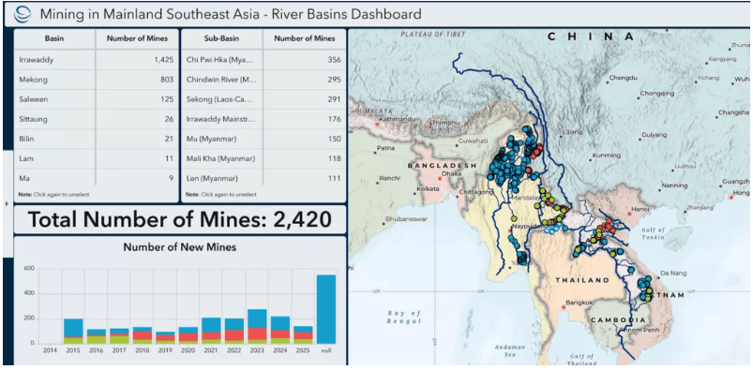Click the 2021 bar in New Mines chart
This screenshot has height=370, width=753.
tap(211, 331)
